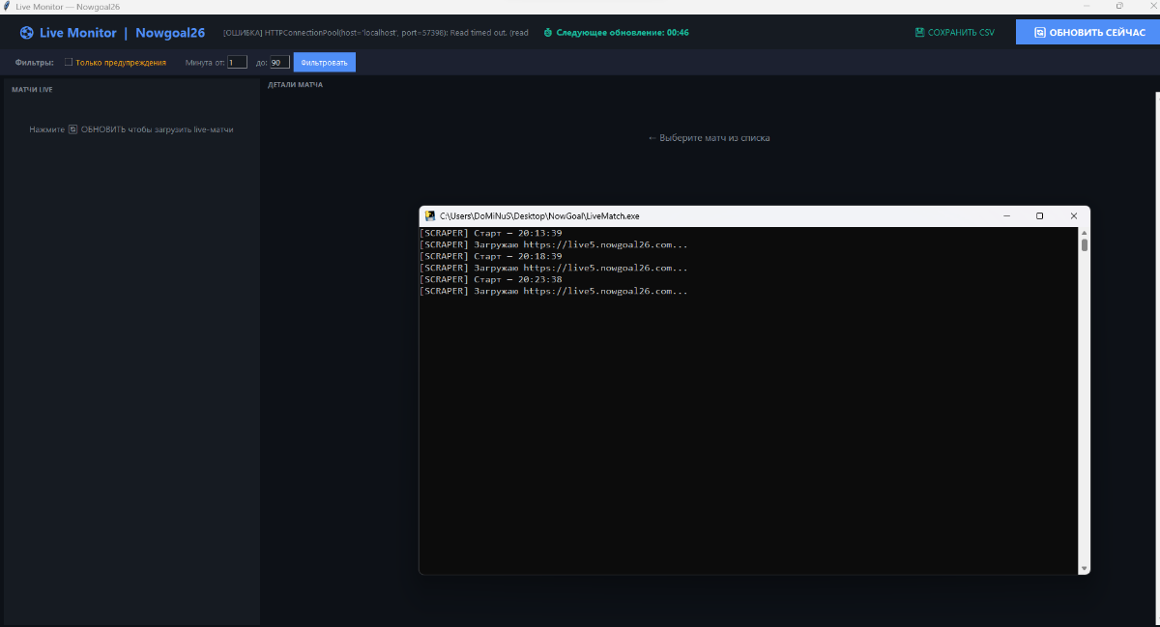Click the console scrollbar up arrow
Image resolution: width=1160 pixels, height=627 pixels.
click(x=1084, y=233)
